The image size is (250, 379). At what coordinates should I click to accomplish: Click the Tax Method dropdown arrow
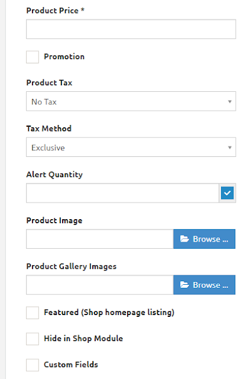[x=230, y=147]
